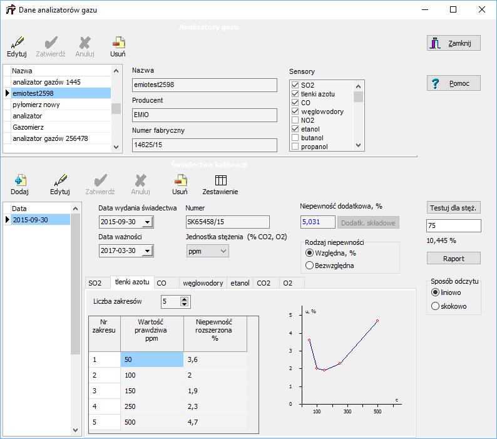Select the 2015-09-30 date row
This screenshot has width=497, height=439.
[x=40, y=220]
